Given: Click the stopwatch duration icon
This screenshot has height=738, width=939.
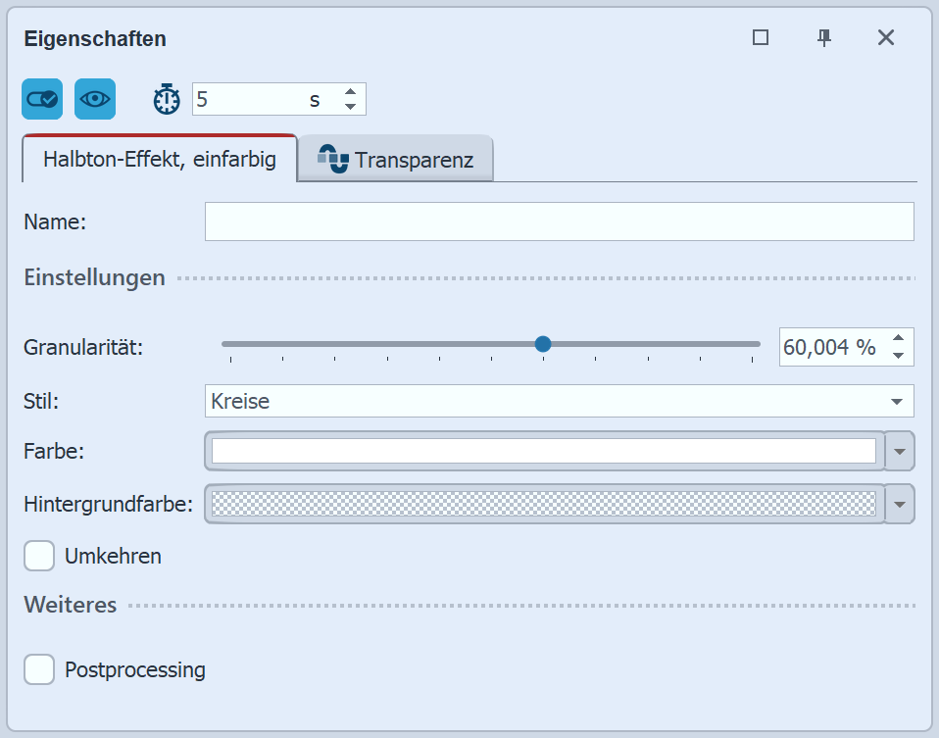Looking at the screenshot, I should point(166,98).
